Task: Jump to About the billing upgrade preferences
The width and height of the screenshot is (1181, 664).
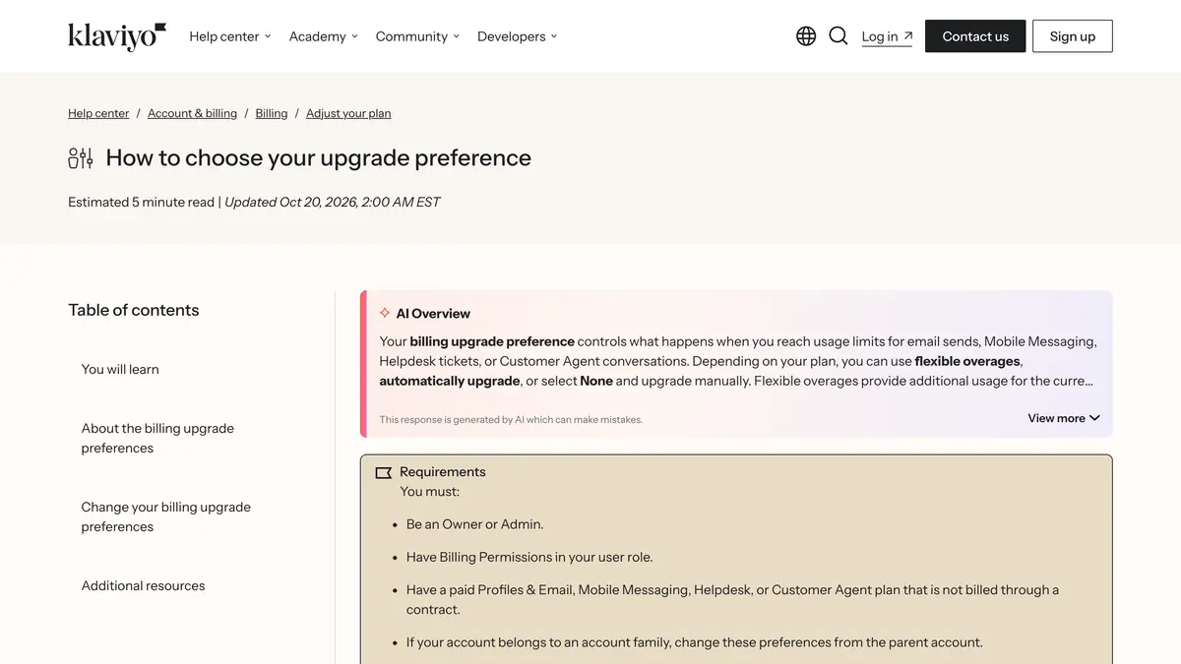Action: pos(157,438)
